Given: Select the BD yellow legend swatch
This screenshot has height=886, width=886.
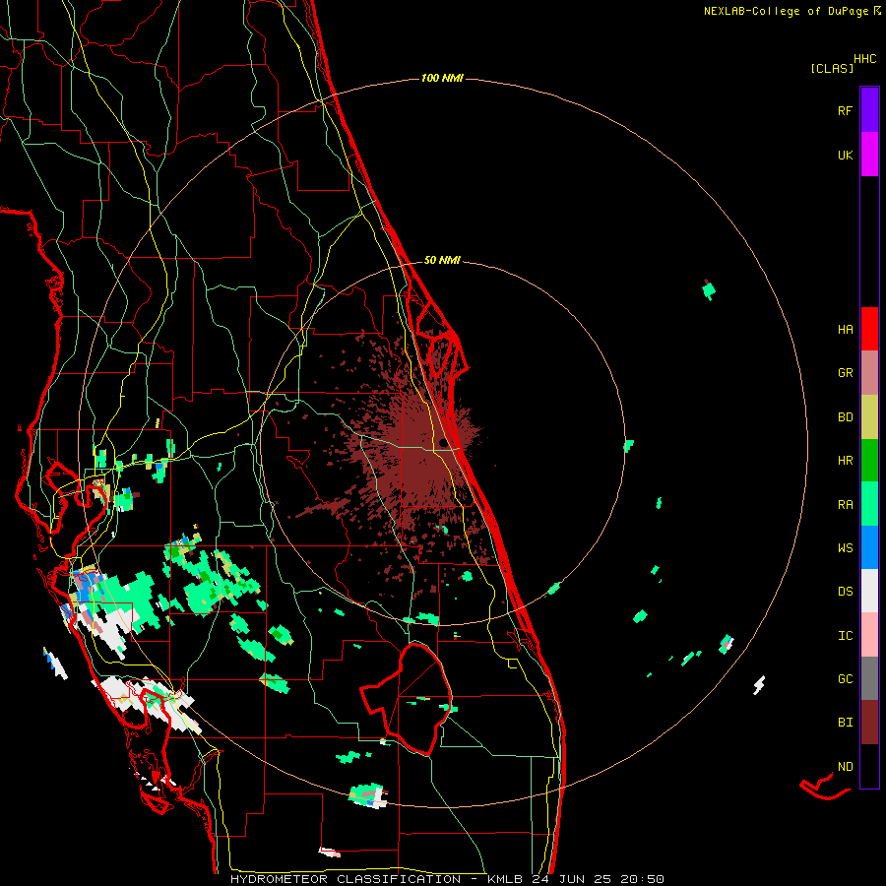Looking at the screenshot, I should coord(869,417).
